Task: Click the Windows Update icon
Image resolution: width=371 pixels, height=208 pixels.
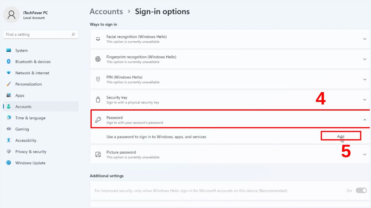Action: [x=9, y=163]
